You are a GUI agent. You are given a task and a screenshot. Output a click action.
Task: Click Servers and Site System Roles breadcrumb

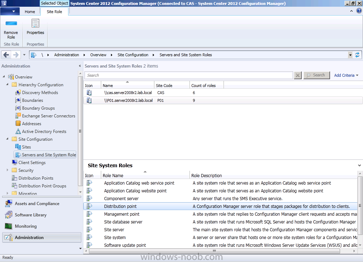pyautogui.click(x=186, y=55)
